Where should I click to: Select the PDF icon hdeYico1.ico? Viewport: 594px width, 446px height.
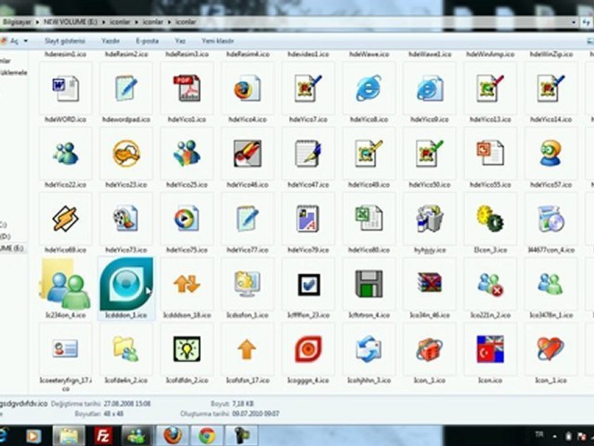tap(187, 89)
